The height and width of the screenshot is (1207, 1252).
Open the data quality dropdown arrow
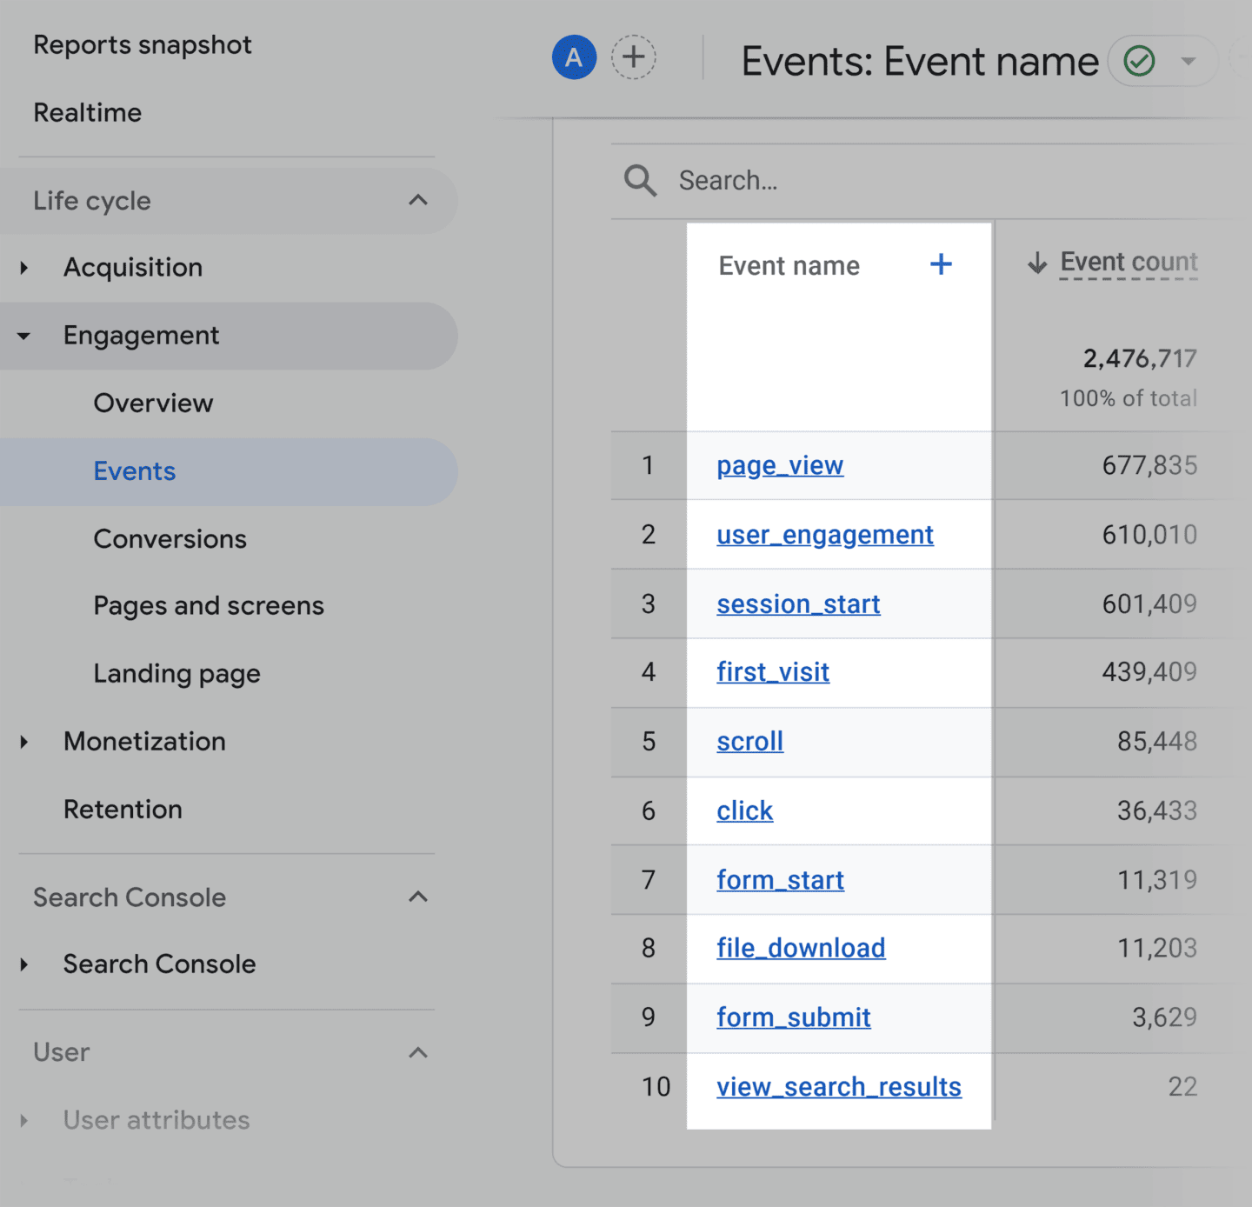pyautogui.click(x=1189, y=61)
